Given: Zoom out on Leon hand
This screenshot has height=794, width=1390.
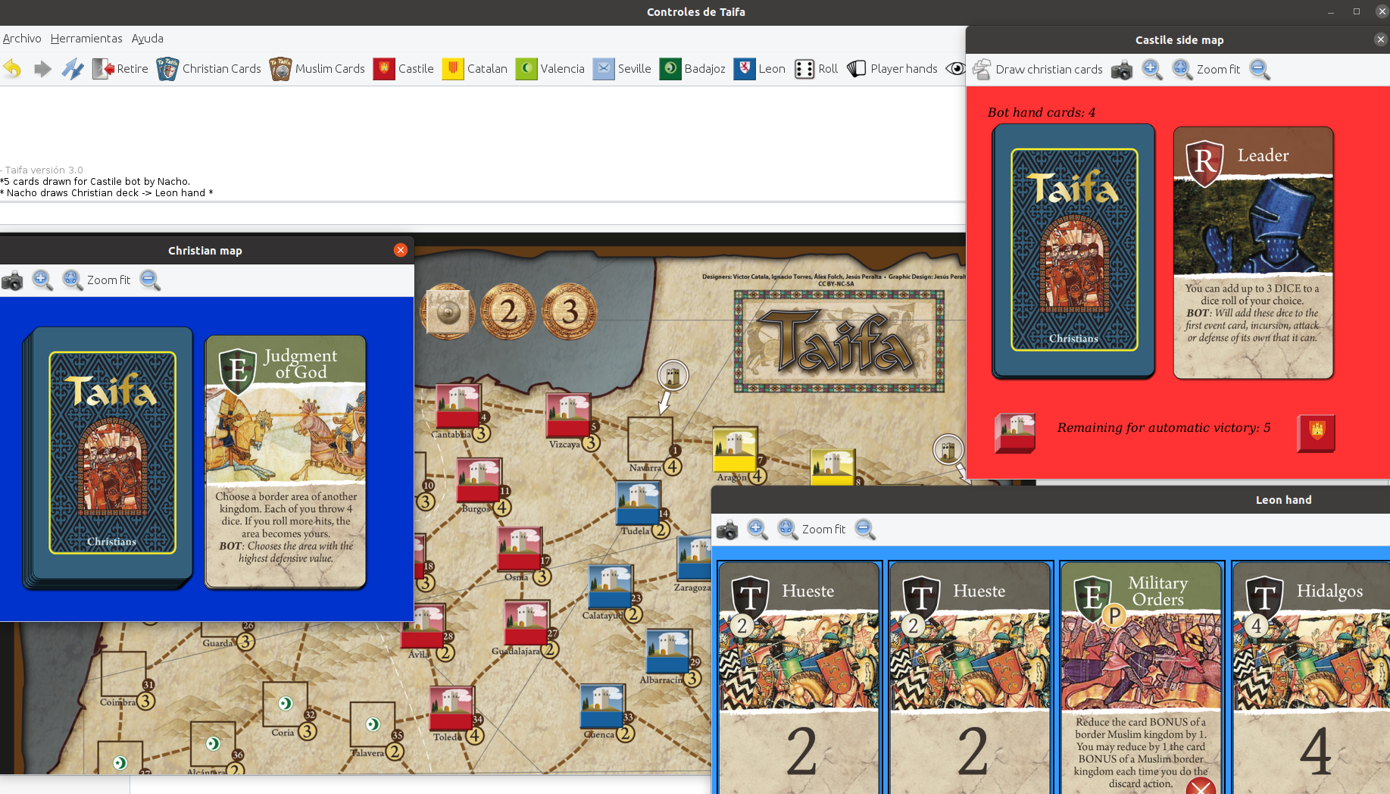Looking at the screenshot, I should [x=865, y=530].
